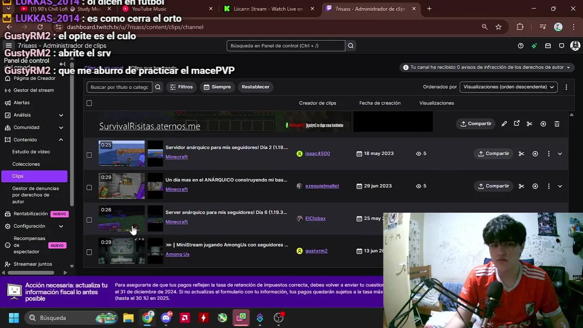Collapse the sidebar with arrow icon
Screen dimensions: 583x328
(x=62, y=64)
